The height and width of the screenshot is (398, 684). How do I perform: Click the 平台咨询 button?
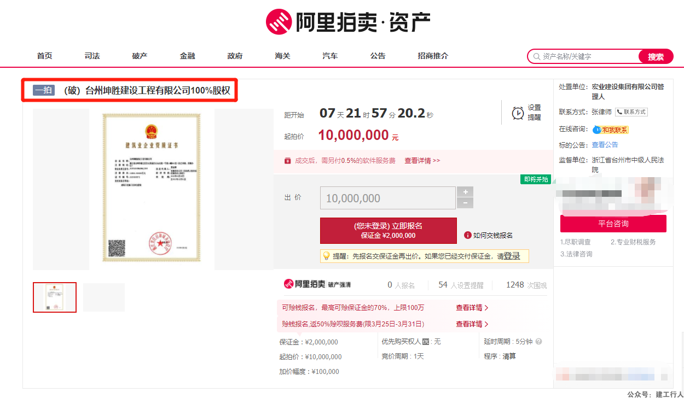613,224
